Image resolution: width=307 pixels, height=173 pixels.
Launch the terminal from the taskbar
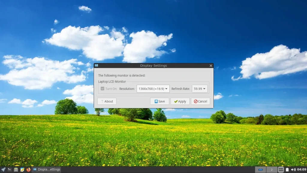click(9, 169)
